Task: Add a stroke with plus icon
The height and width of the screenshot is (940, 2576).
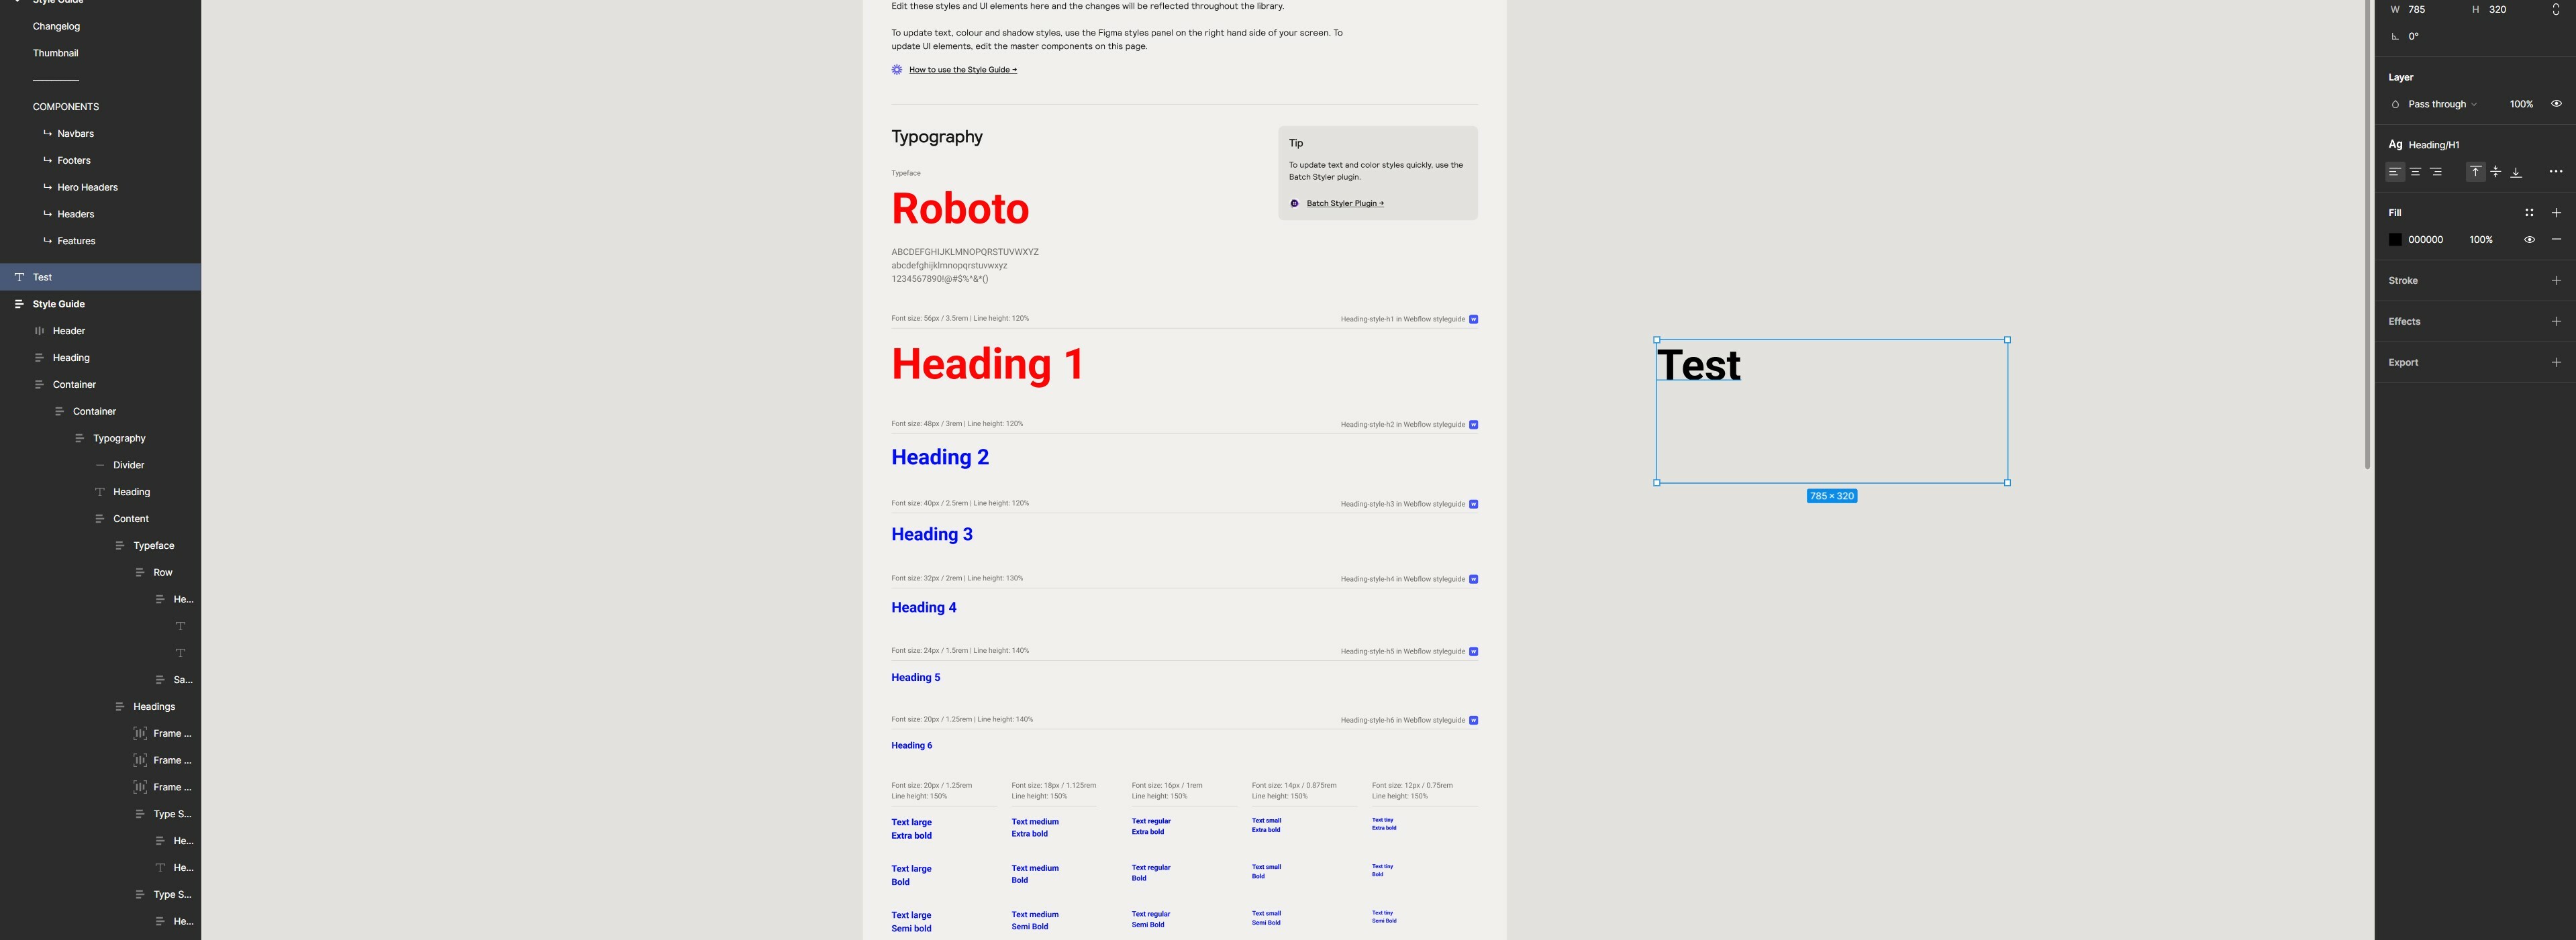Action: [x=2556, y=281]
